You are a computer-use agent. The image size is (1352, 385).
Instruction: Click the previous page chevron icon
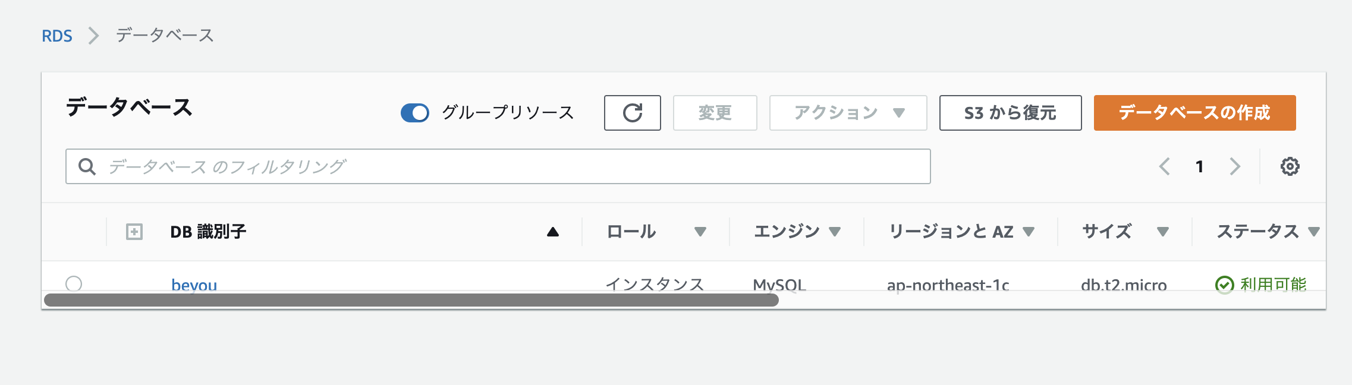[x=1164, y=167]
